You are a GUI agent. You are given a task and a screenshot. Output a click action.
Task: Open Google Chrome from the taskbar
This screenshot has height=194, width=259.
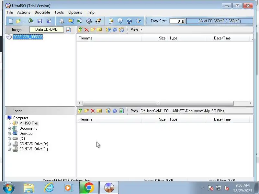pos(89,188)
